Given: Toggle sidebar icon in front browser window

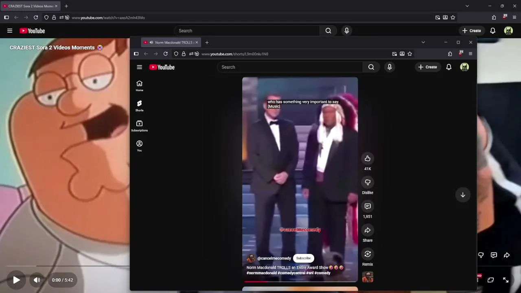Looking at the screenshot, I should point(136,54).
